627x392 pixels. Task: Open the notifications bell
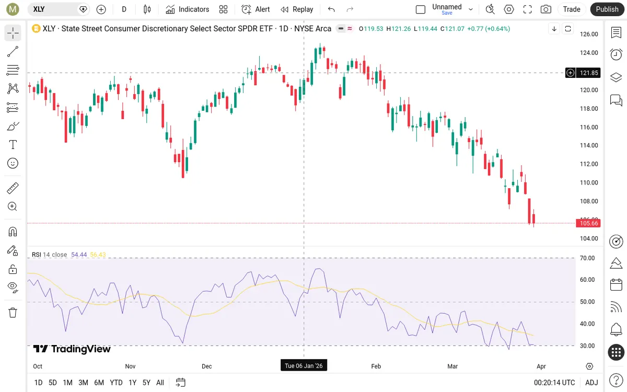[617, 330]
